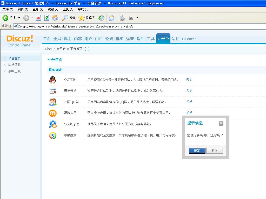Click 关闭 link for 腾讯分析
266x199 pixels.
189,91
